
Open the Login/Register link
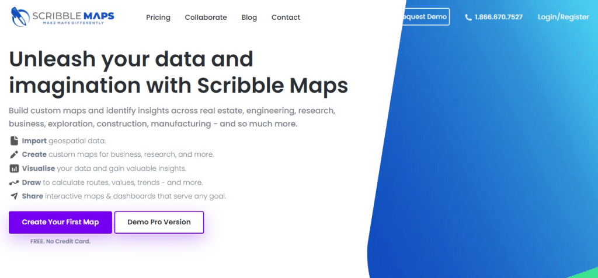coord(563,17)
